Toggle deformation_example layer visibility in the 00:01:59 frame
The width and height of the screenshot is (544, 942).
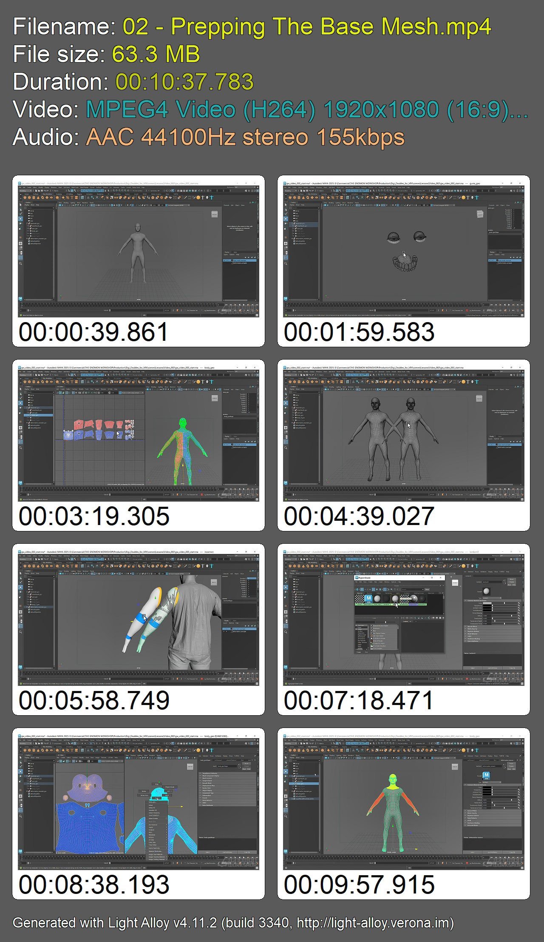490,263
